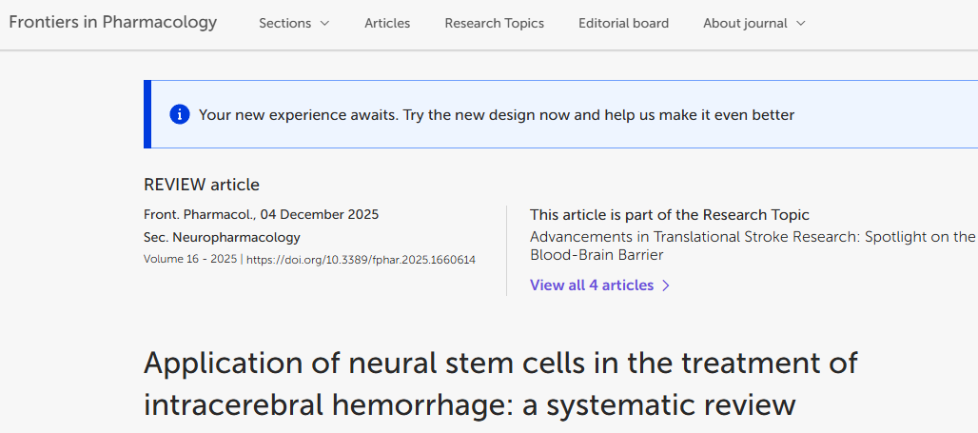Select the View all 4 articles link

click(x=592, y=285)
